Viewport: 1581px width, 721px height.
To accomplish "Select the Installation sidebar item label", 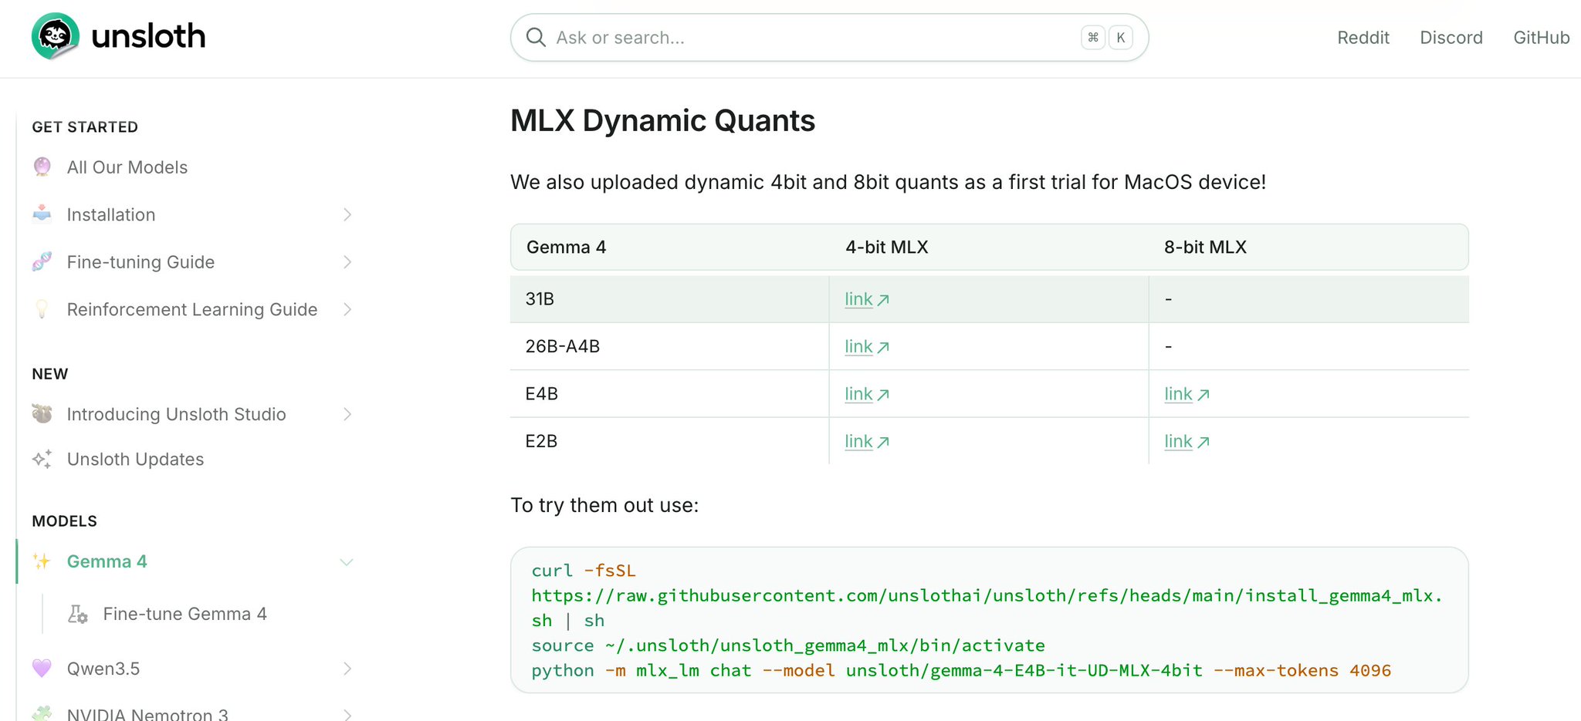I will (111, 214).
